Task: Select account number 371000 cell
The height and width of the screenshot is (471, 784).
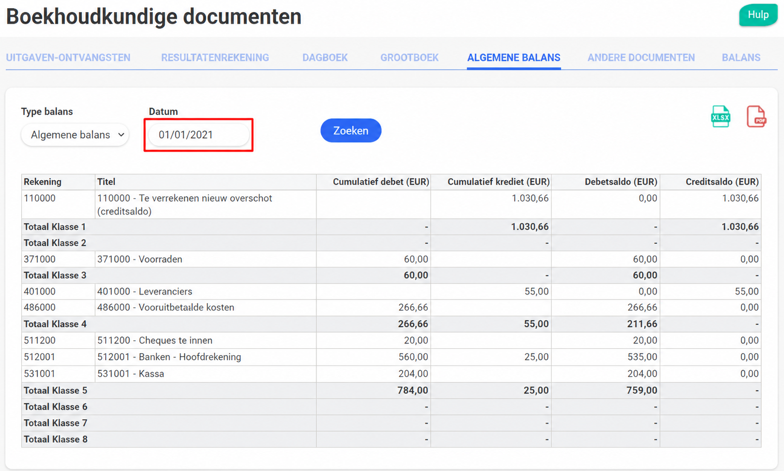Action: click(58, 259)
